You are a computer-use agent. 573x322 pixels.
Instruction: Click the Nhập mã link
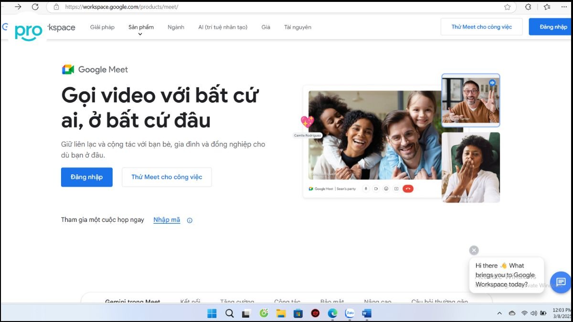point(167,220)
